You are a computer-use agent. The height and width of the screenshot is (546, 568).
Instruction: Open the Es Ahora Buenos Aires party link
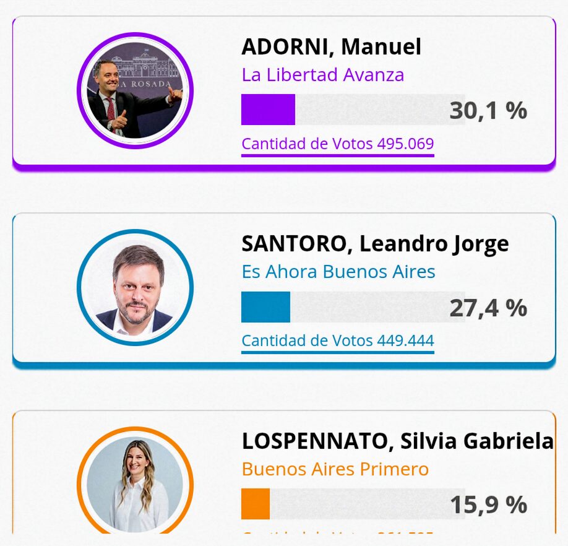tap(338, 271)
